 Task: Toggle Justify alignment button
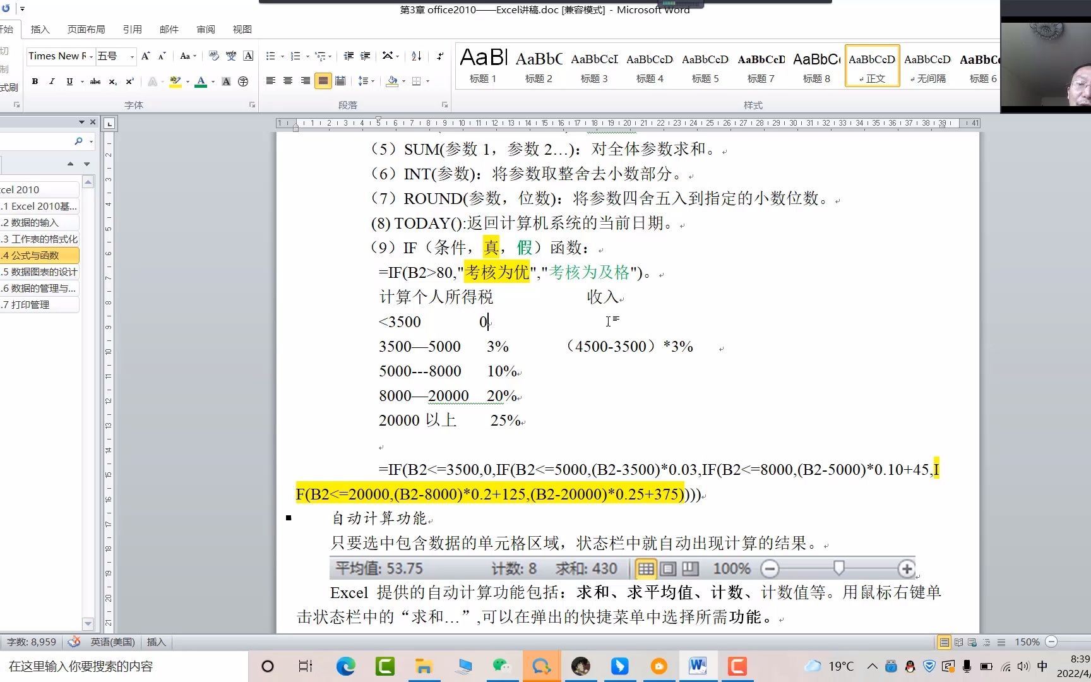323,81
